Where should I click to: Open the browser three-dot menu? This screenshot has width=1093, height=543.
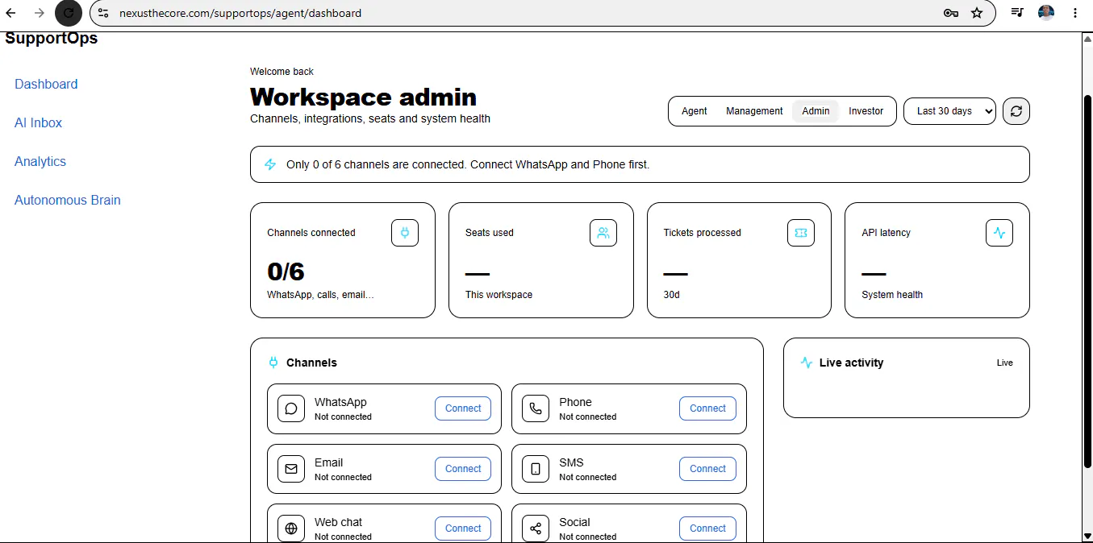(x=1075, y=13)
